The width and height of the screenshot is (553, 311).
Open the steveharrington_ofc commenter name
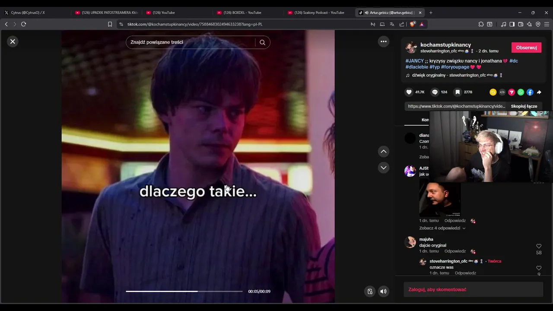click(448, 261)
